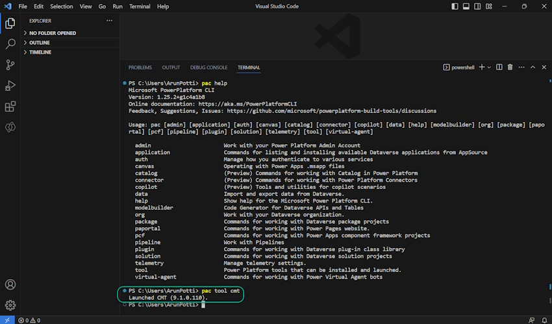The height and width of the screenshot is (324, 552).
Task: Open the Manage gear icon
Action: coord(10,305)
